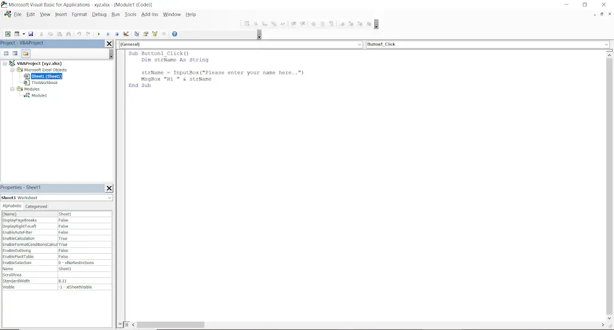
Task: Open the Insert menu
Action: (61, 14)
